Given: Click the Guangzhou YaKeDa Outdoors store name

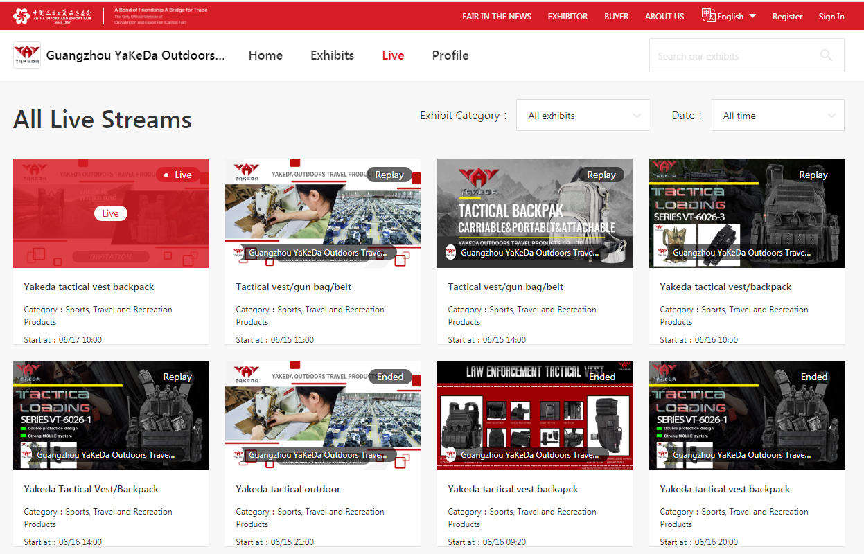Looking at the screenshot, I should tap(136, 55).
